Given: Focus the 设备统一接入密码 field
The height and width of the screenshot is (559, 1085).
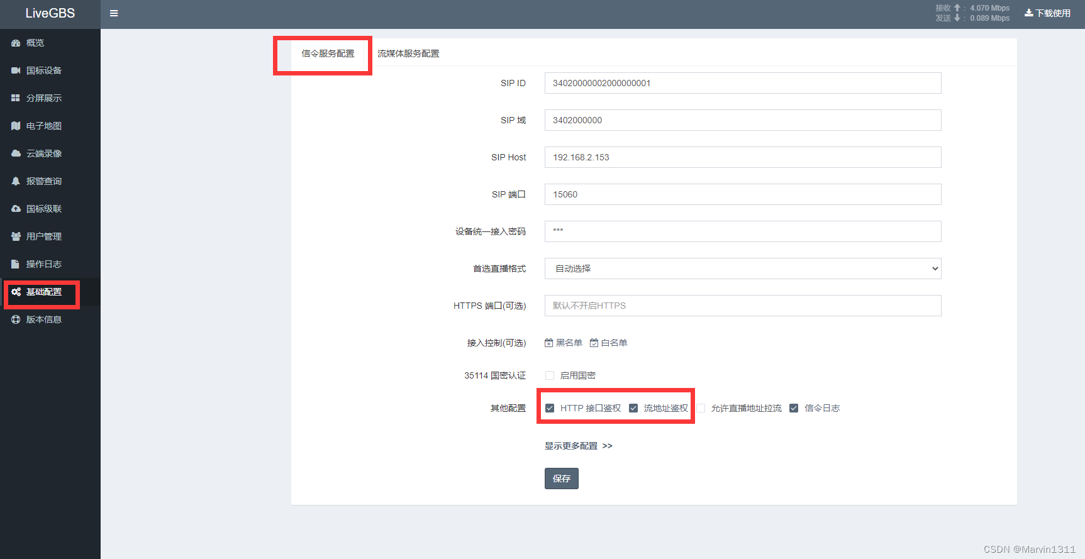Looking at the screenshot, I should pos(743,231).
